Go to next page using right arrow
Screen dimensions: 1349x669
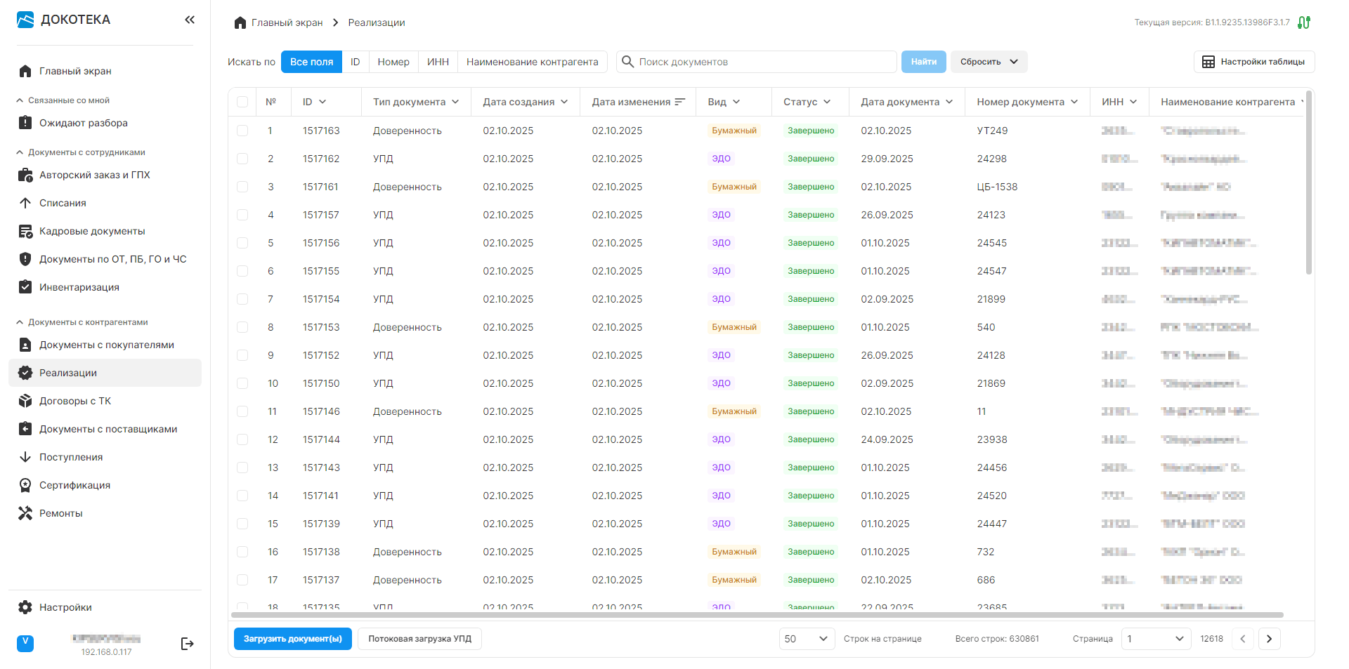1269,639
